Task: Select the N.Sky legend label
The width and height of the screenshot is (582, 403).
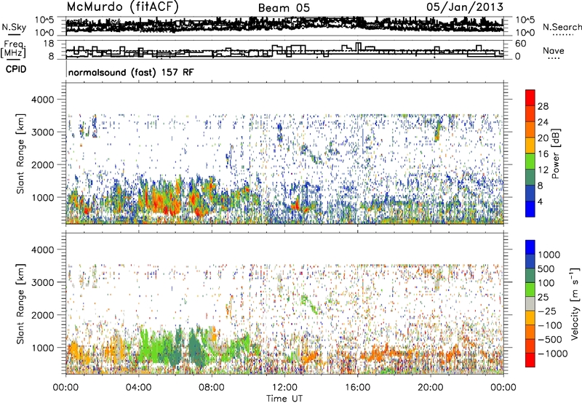Action: [14, 27]
